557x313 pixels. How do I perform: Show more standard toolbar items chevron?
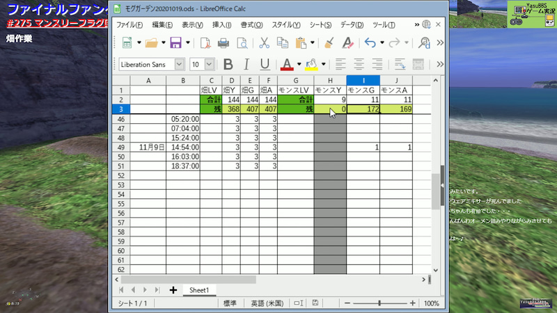[440, 43]
